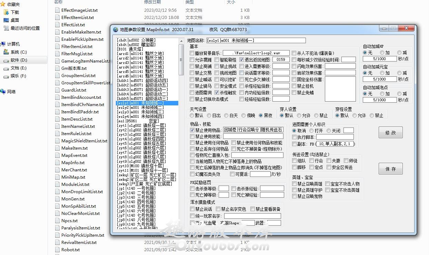
Task: Open 软件 (D:) drive icon
Action: coord(6,60)
